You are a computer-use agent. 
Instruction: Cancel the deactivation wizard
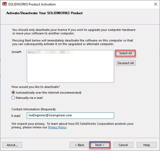123,145
